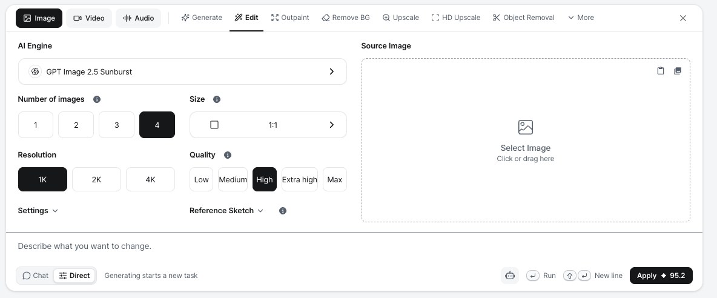Open the Remove BG tab

coord(346,18)
